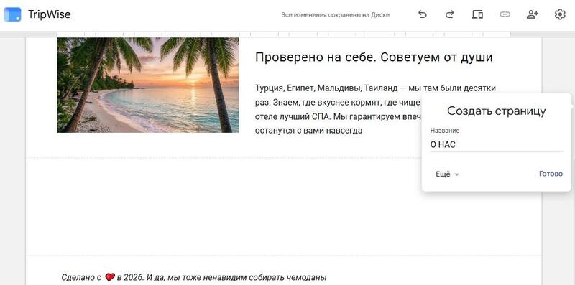
Task: Undo the last action
Action: pos(423,14)
